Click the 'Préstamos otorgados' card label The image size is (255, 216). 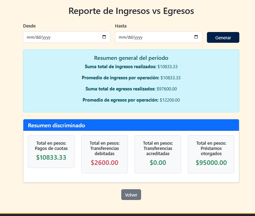pos(211,148)
